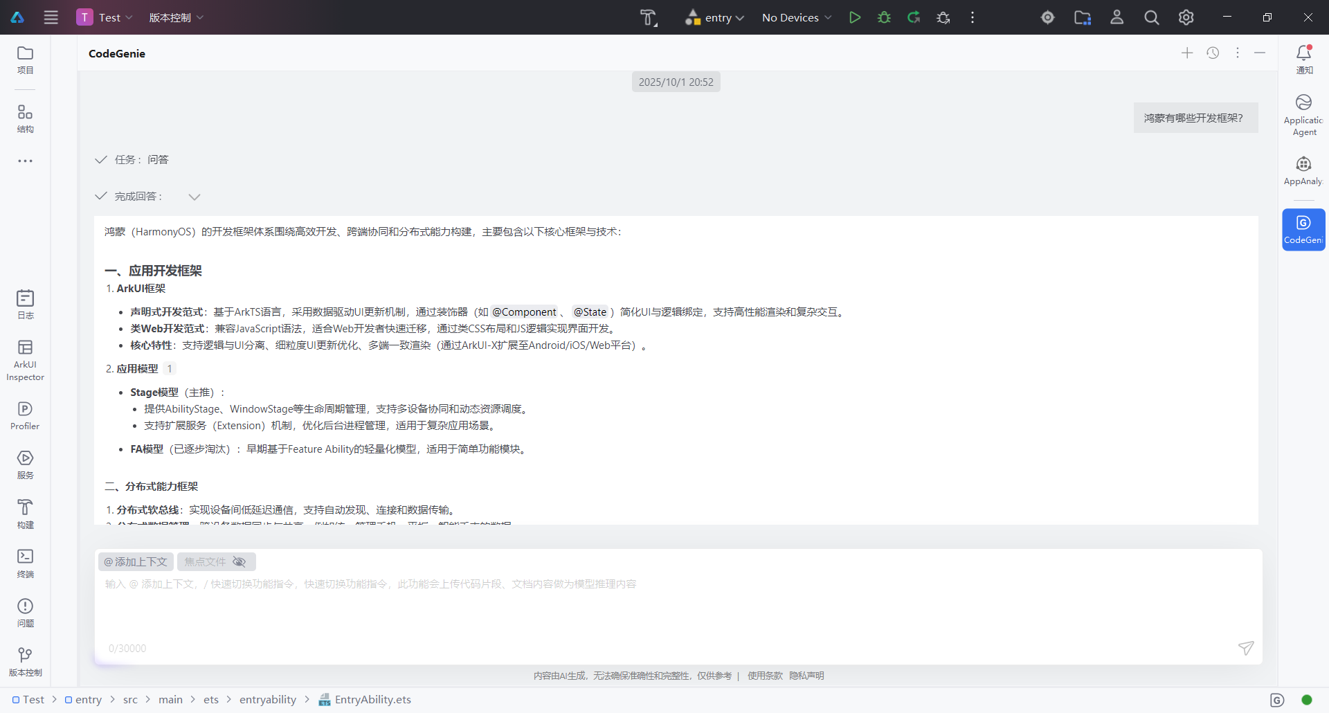The image size is (1329, 713).
Task: Open the privacy statement link
Action: 806,676
